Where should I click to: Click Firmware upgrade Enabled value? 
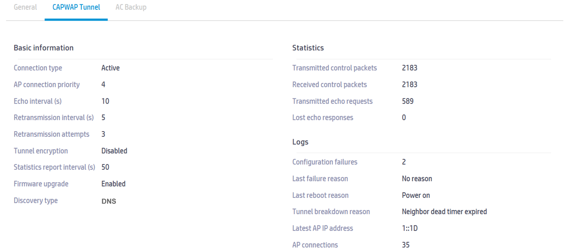[113, 184]
